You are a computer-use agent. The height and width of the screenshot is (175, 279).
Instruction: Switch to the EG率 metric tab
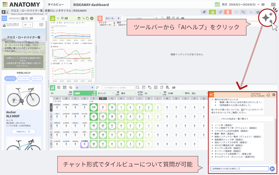click(x=179, y=93)
